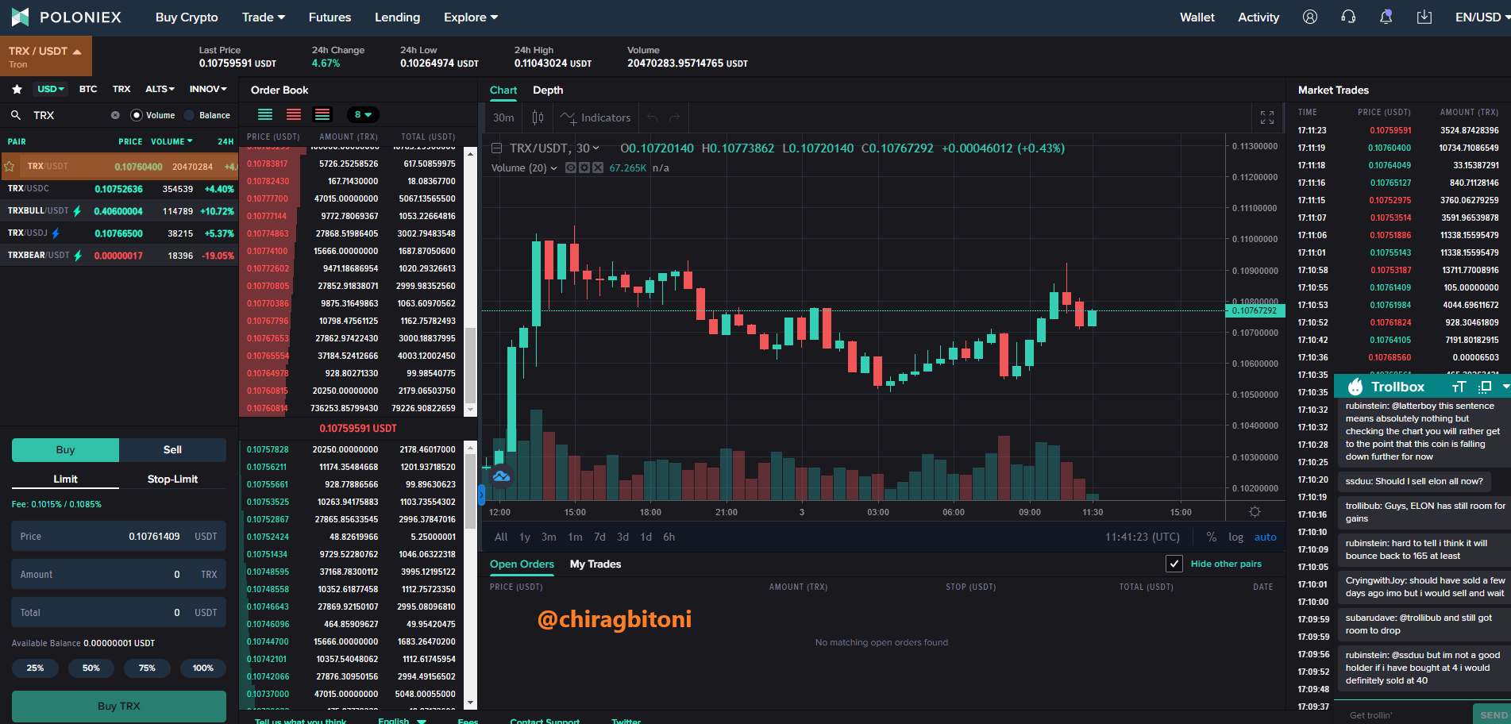Image resolution: width=1511 pixels, height=724 pixels.
Task: Click the Buy TRX button
Action: coord(119,706)
